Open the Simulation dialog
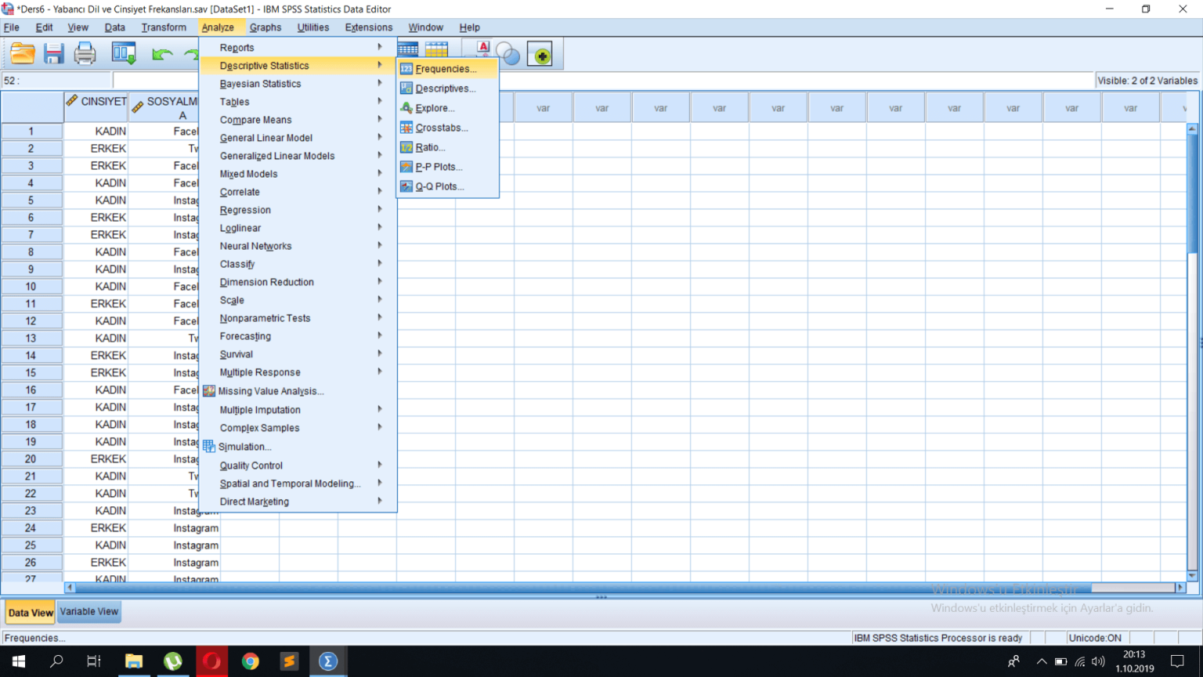 [x=244, y=447]
